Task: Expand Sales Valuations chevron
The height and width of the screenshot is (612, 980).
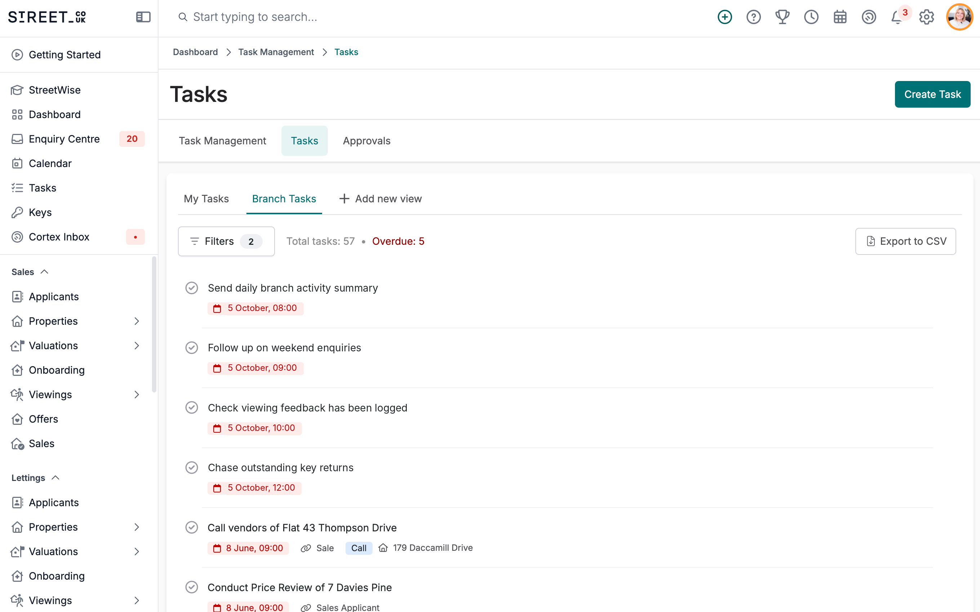Action: click(x=137, y=346)
